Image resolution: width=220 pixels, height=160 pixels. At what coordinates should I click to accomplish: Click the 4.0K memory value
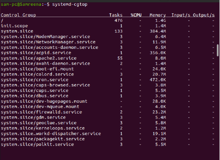(x=161, y=107)
